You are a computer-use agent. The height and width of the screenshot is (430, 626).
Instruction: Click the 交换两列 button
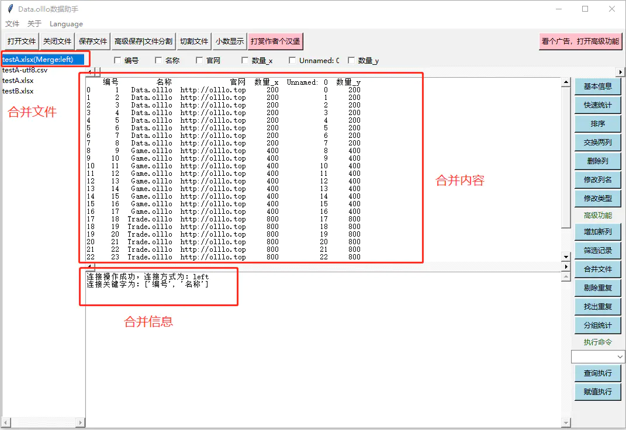[598, 143]
